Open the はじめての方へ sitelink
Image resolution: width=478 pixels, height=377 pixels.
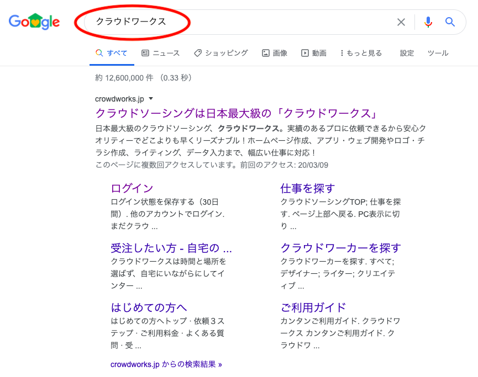tap(149, 307)
